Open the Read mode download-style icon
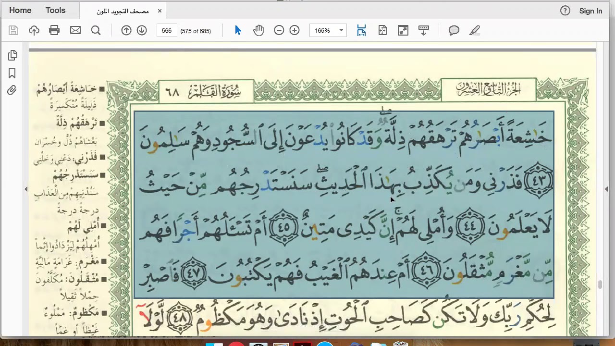This screenshot has width=615, height=346. [x=424, y=30]
